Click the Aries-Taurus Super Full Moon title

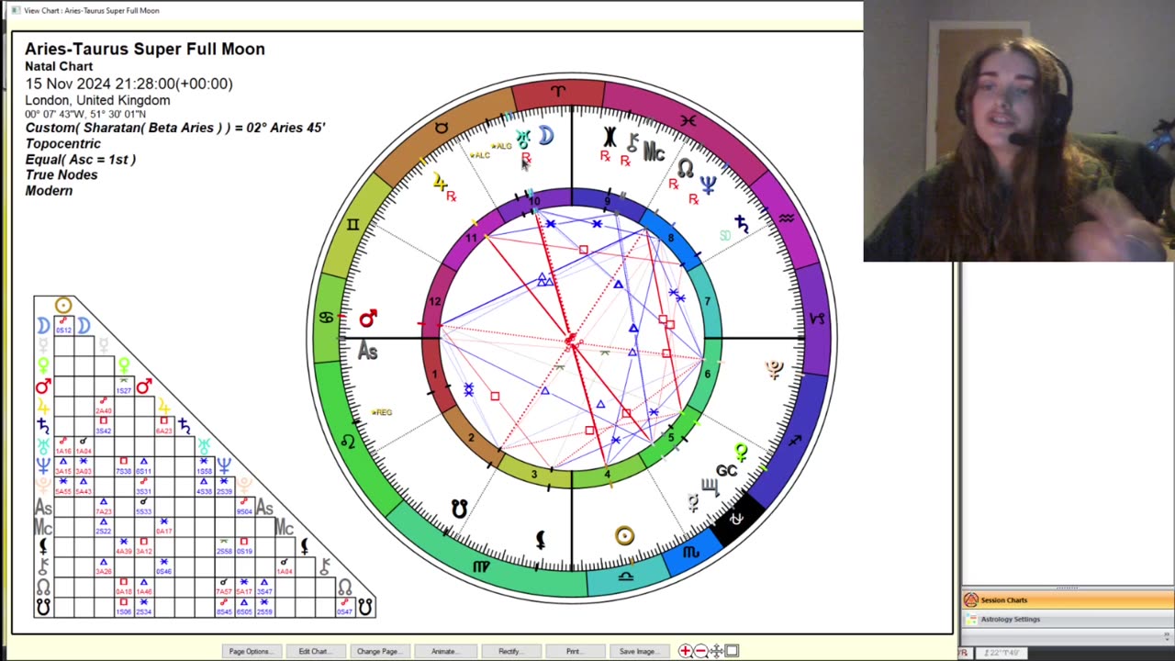tap(145, 49)
